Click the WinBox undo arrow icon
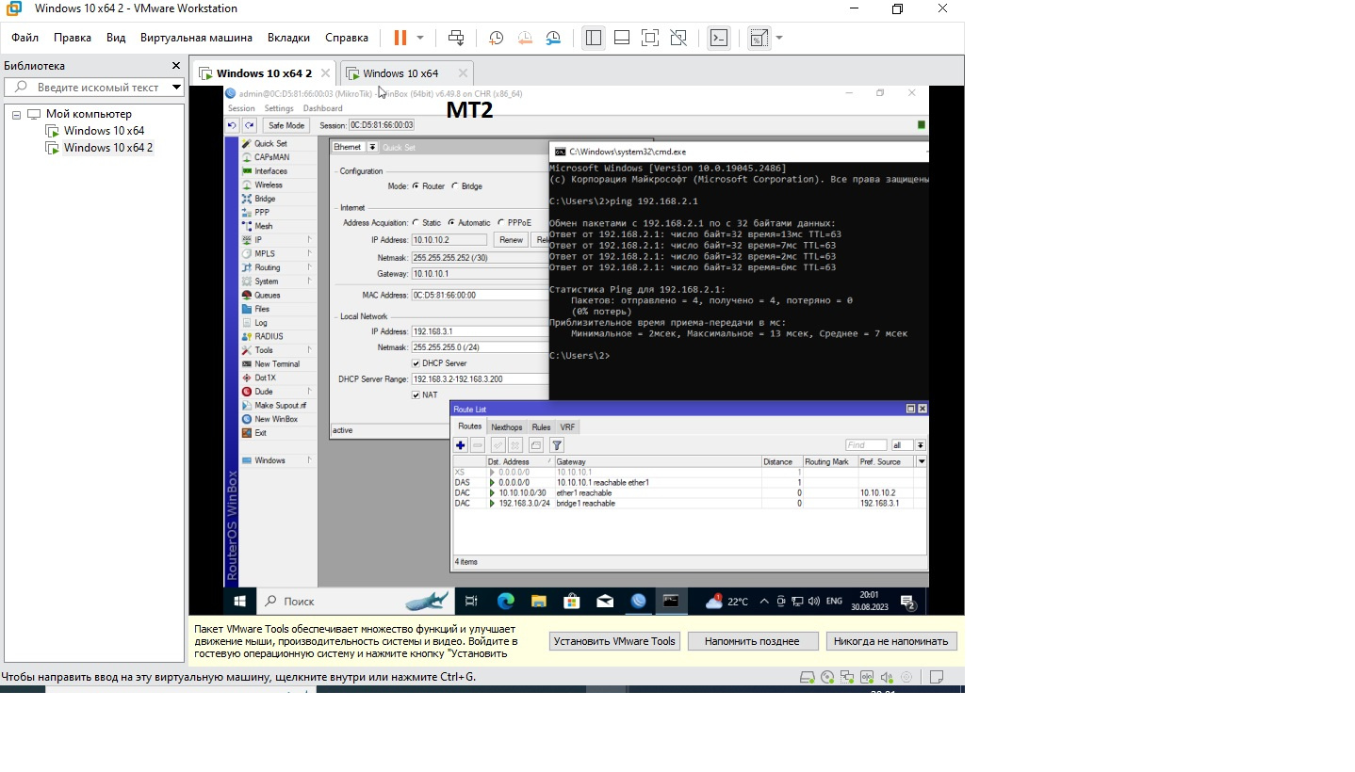This screenshot has height=772, width=1355. [x=232, y=125]
